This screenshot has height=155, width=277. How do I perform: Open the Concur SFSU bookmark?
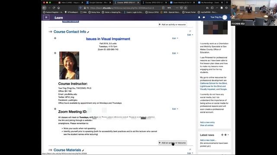tap(152, 12)
